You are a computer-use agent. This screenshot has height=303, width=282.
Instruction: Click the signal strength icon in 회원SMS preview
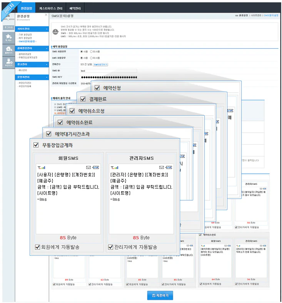(x=42, y=167)
